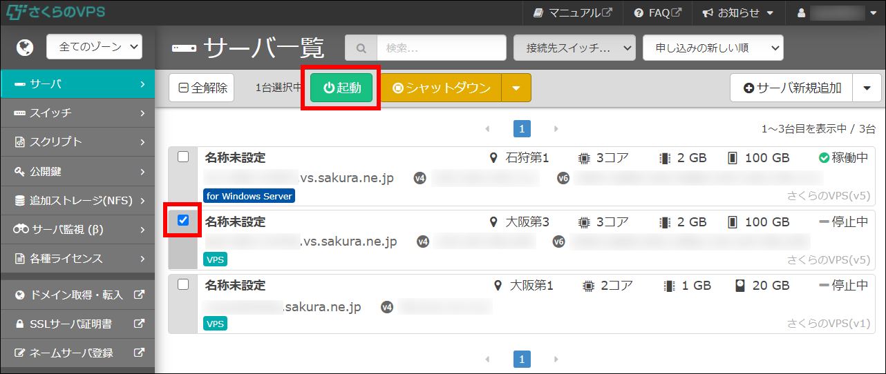
Task: Click the v4 icon on 石狩第1 server
Action: click(x=420, y=178)
